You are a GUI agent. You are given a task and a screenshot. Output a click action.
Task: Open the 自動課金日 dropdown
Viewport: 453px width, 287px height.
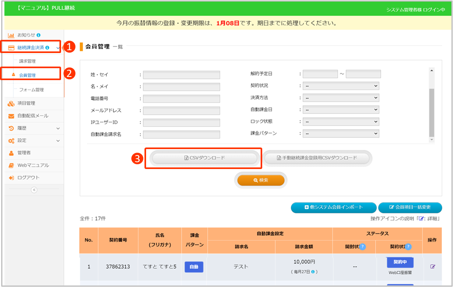[341, 110]
